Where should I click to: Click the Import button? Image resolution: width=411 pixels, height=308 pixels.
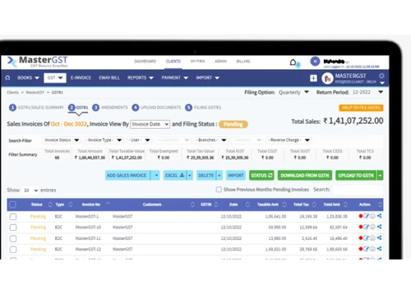(x=236, y=175)
